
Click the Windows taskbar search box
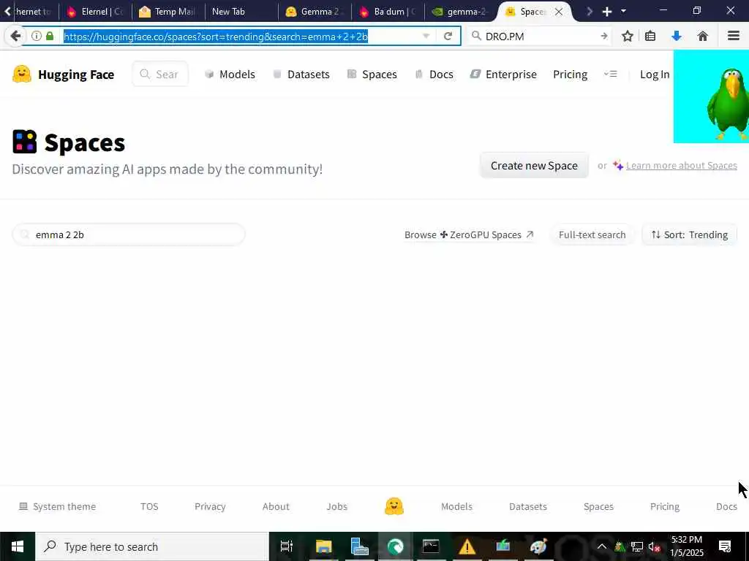pyautogui.click(x=152, y=546)
